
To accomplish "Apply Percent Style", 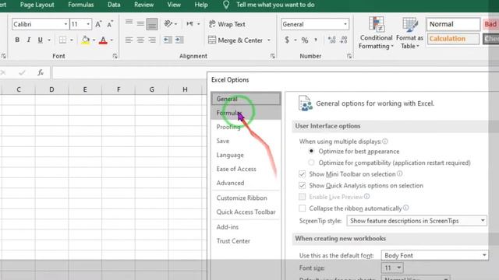I will tap(305, 40).
